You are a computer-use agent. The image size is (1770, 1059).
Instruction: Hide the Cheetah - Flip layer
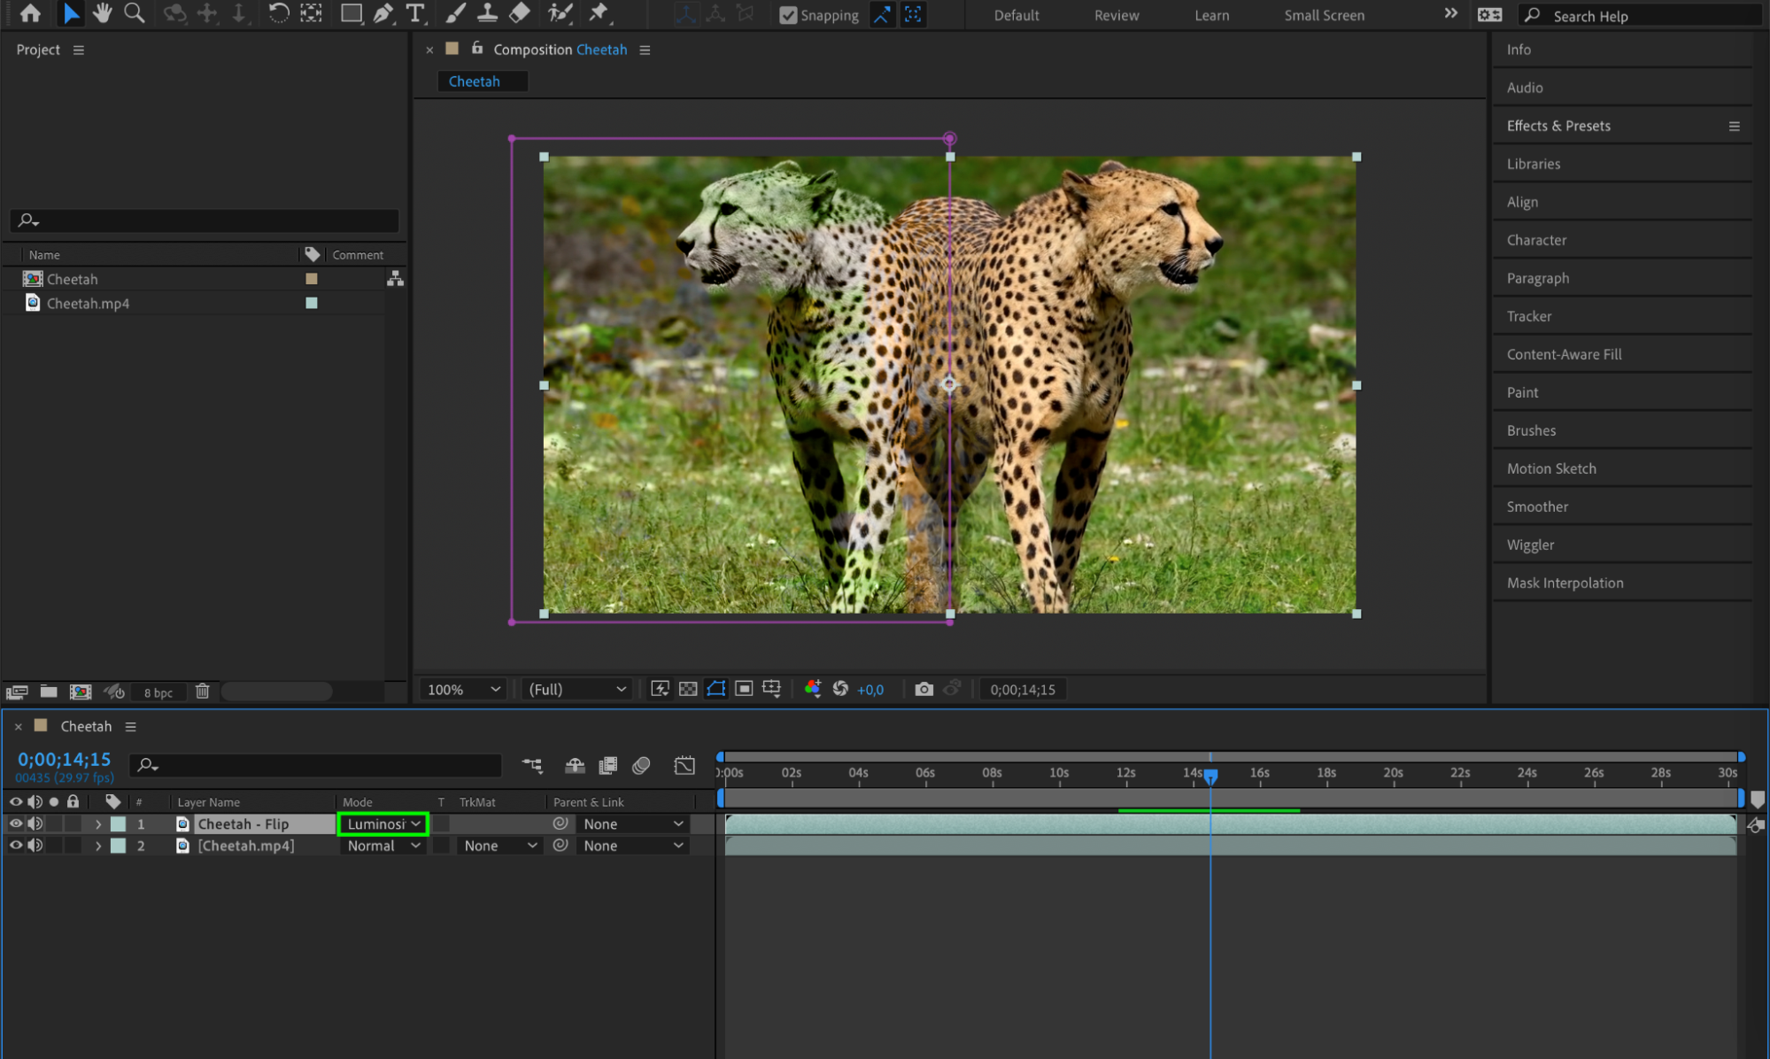(x=15, y=823)
